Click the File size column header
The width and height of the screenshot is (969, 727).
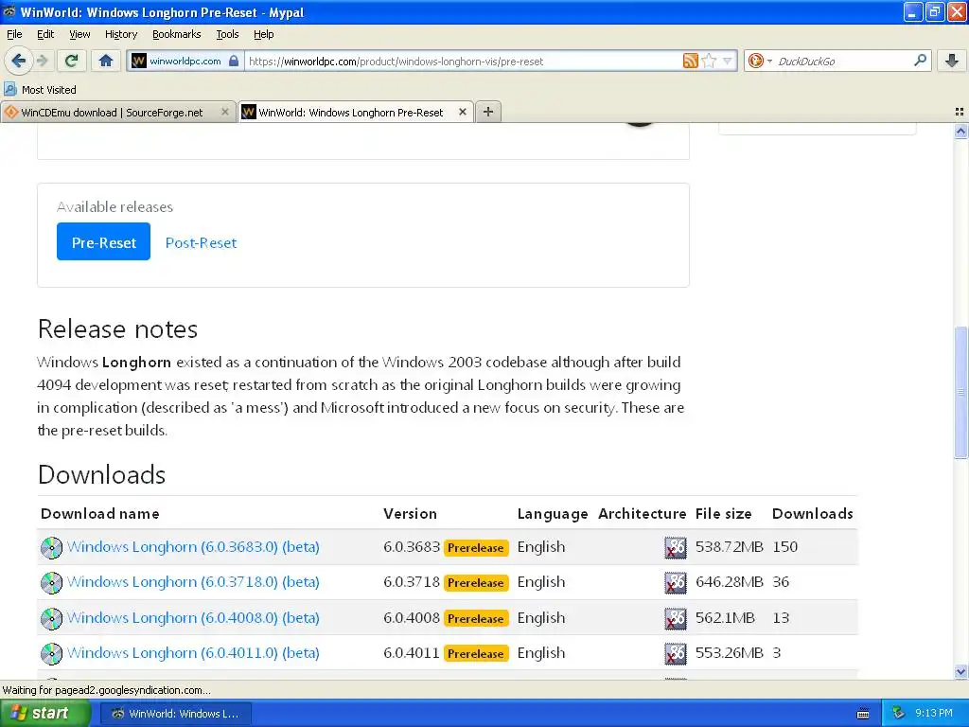click(724, 514)
